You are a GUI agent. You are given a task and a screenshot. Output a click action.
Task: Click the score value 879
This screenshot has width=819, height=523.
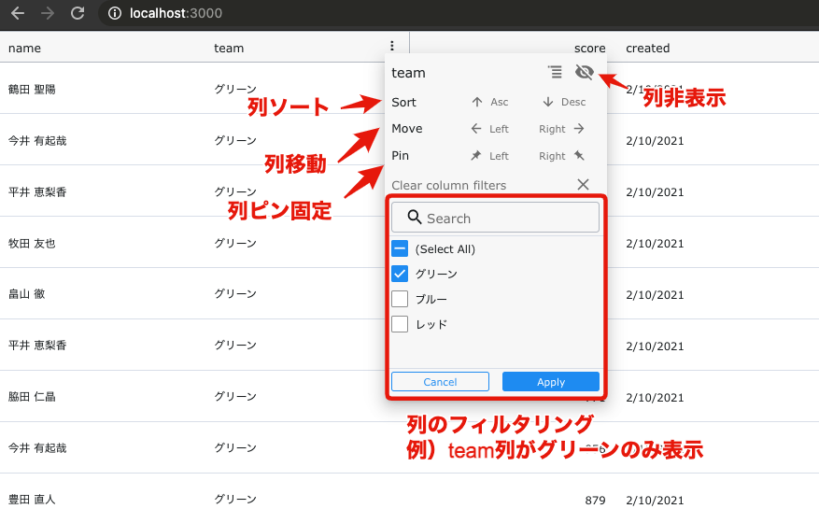[595, 501]
